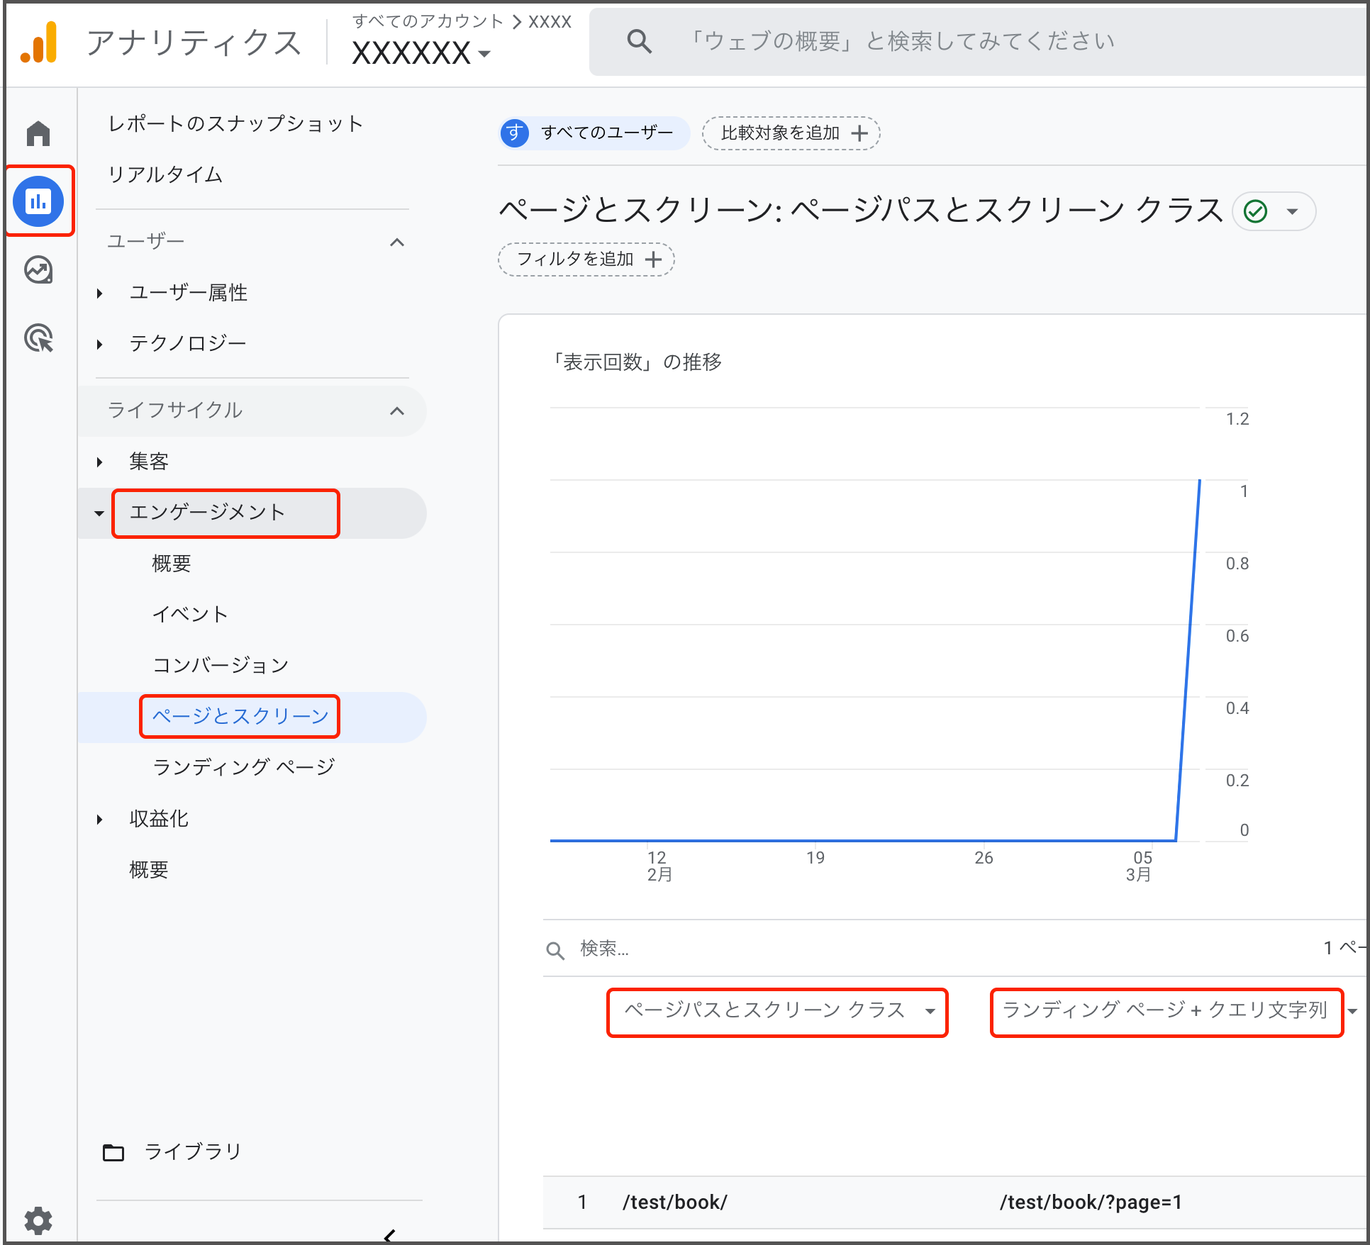Click the アナリティクス product name
1370x1245 pixels.
[x=194, y=43]
